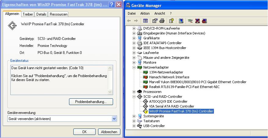This screenshot has height=138, width=268.
Task: Click the IEEE 1394 Bus-Hostcontroller icon
Action: tap(140, 48)
